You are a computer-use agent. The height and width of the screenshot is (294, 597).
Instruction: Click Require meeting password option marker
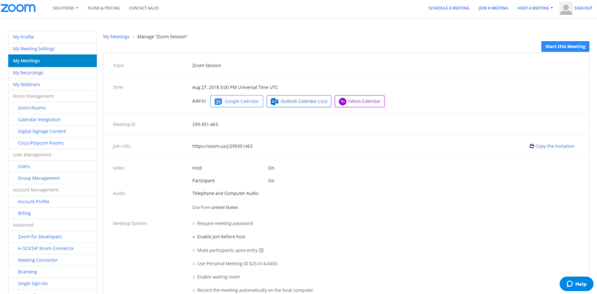[x=194, y=224]
